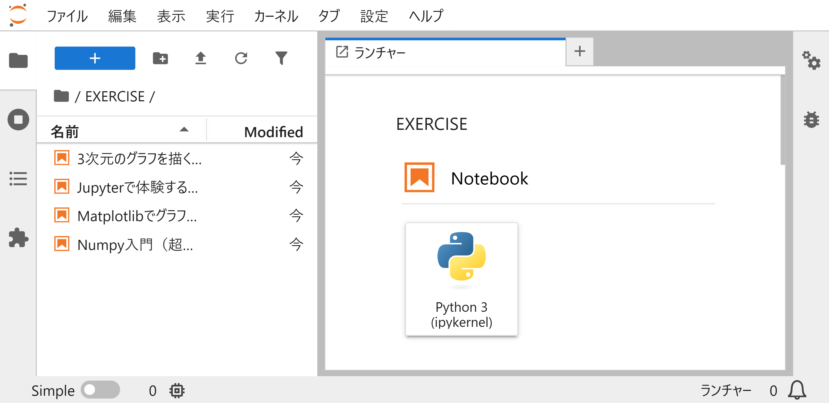
Task: Filter files with the funnel icon
Action: (x=281, y=58)
